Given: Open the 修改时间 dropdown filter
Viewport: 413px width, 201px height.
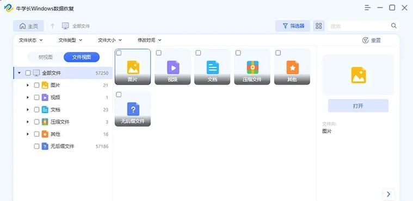Looking at the screenshot, I should click(x=149, y=40).
